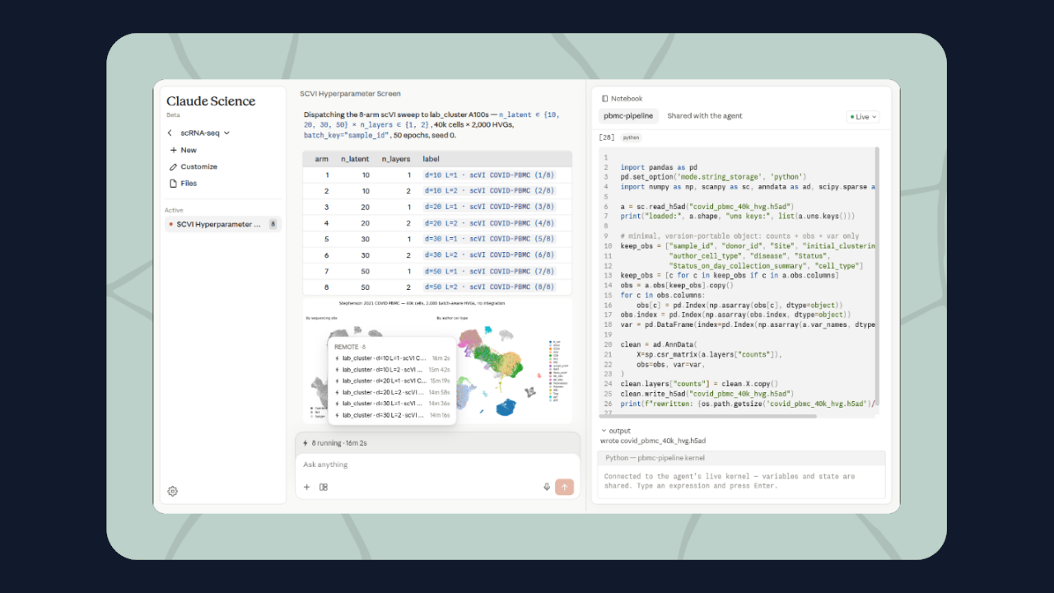
Task: Click the python language tag on cell 28
Action: pos(631,138)
